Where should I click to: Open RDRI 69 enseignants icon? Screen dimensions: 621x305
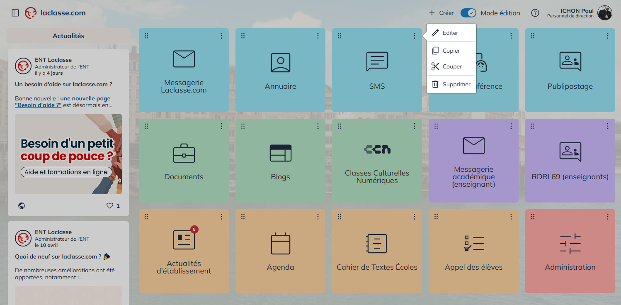[x=570, y=152]
